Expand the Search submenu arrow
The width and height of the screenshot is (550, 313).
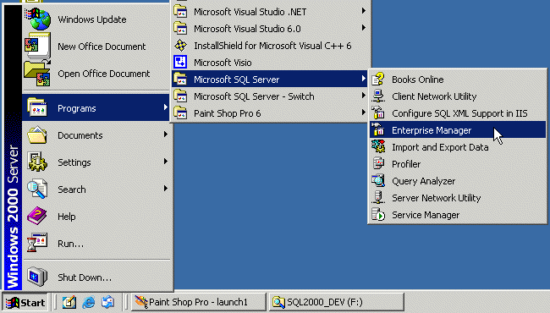point(166,188)
